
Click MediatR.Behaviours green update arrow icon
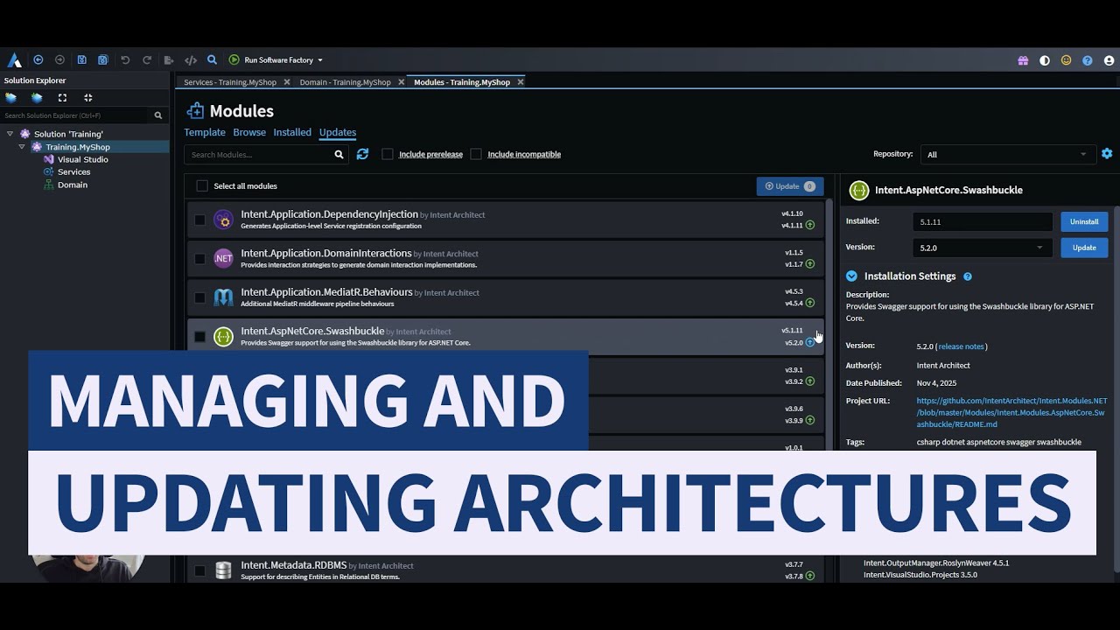(x=810, y=303)
